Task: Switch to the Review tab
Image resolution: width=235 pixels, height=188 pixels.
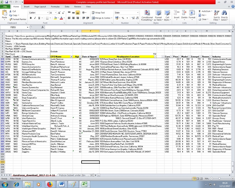Action: pos(77,7)
